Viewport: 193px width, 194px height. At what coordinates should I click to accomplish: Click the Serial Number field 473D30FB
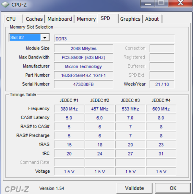pyautogui.click(x=83, y=84)
